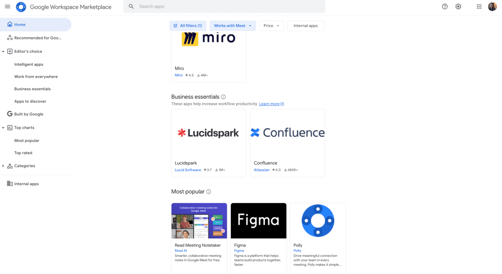Click the Figma app title text

[240, 246]
